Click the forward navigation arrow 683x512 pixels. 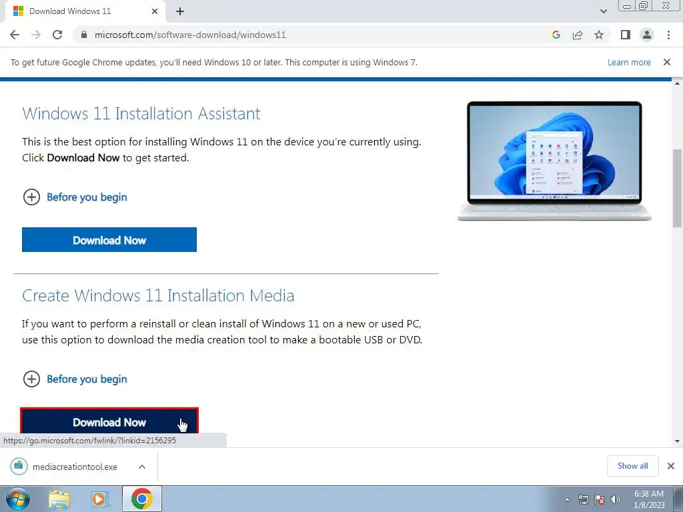point(36,35)
